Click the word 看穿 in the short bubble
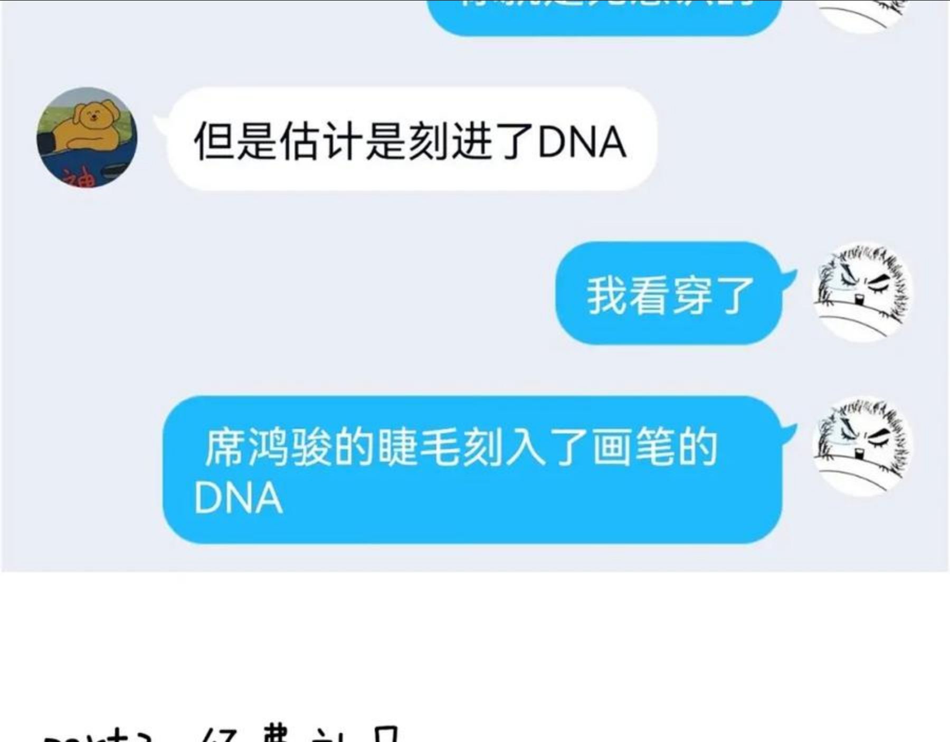This screenshot has height=742, width=950. coord(670,296)
